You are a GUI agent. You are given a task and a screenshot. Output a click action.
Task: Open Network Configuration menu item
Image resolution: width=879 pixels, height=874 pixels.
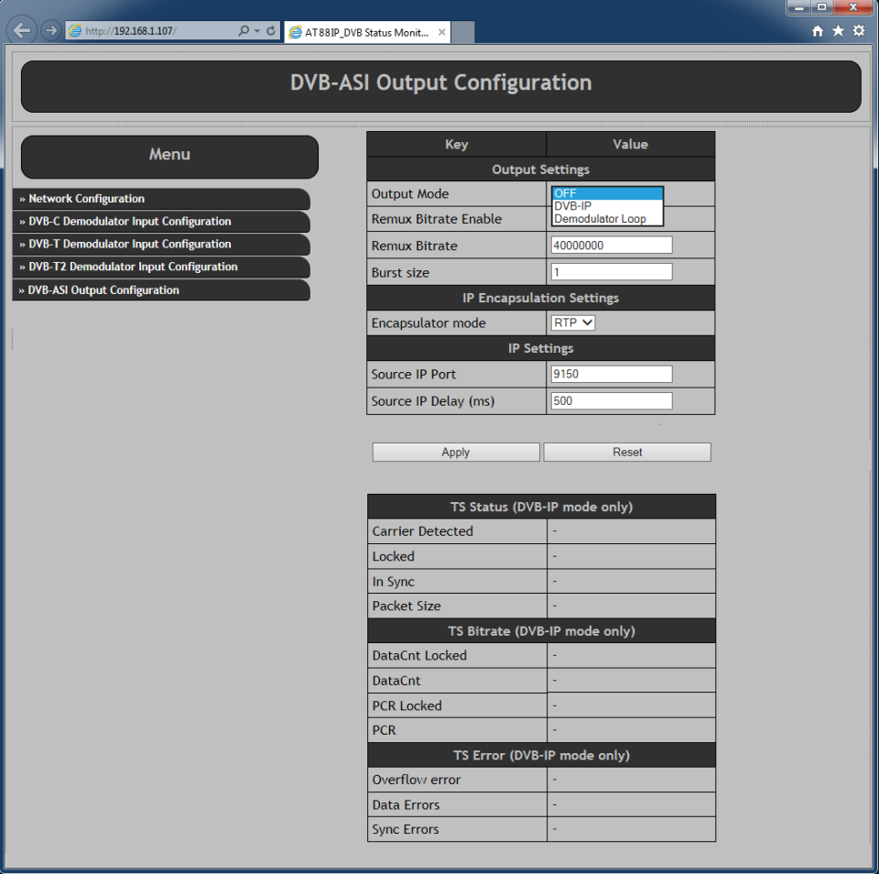click(87, 199)
